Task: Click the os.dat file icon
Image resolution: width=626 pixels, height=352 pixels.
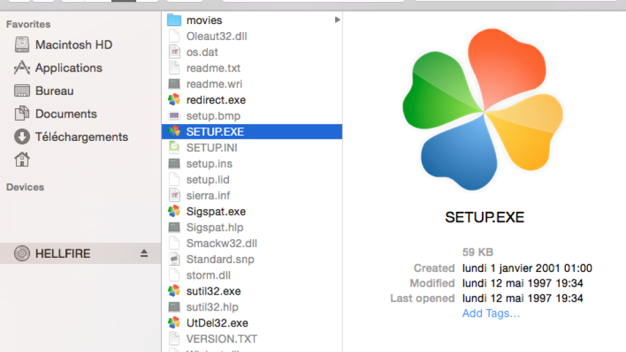Action: [x=174, y=52]
